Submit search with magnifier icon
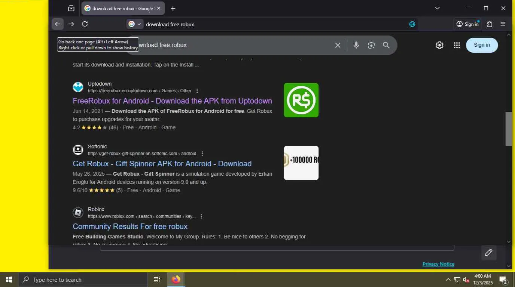The width and height of the screenshot is (515, 287). (386, 45)
